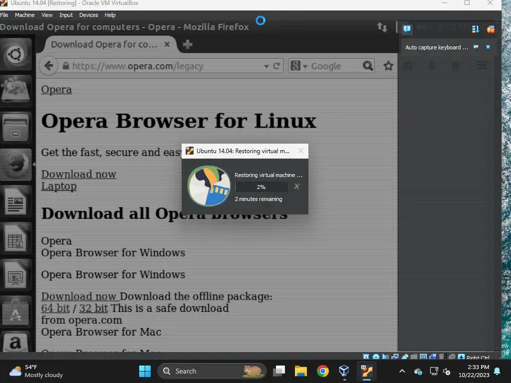This screenshot has width=511, height=383.
Task: Open the Help menu
Action: (110, 15)
